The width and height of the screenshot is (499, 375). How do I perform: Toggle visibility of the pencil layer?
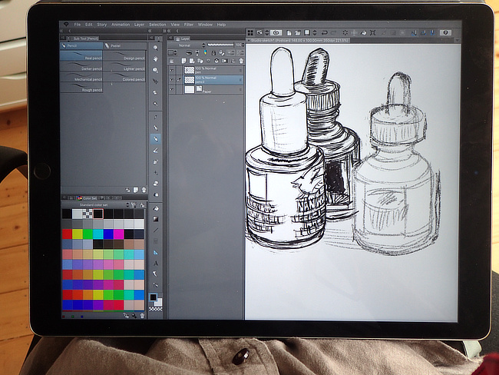172,79
